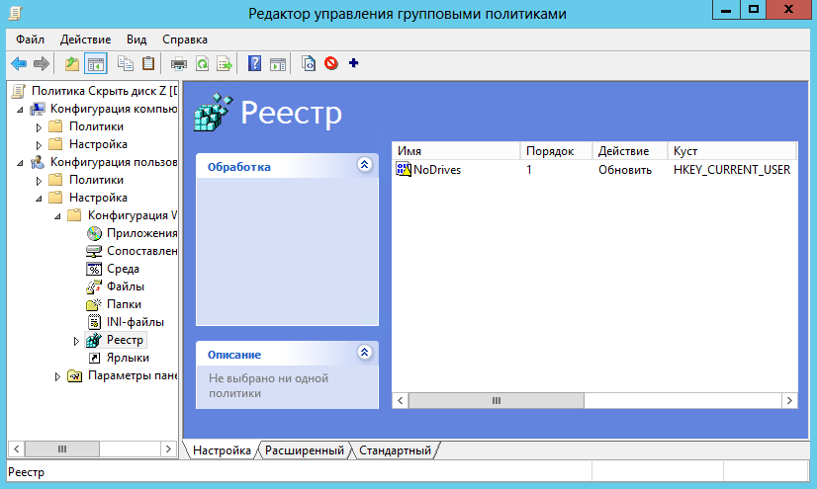This screenshot has width=817, height=489.
Task: Click the Up one level folder icon
Action: [72, 64]
